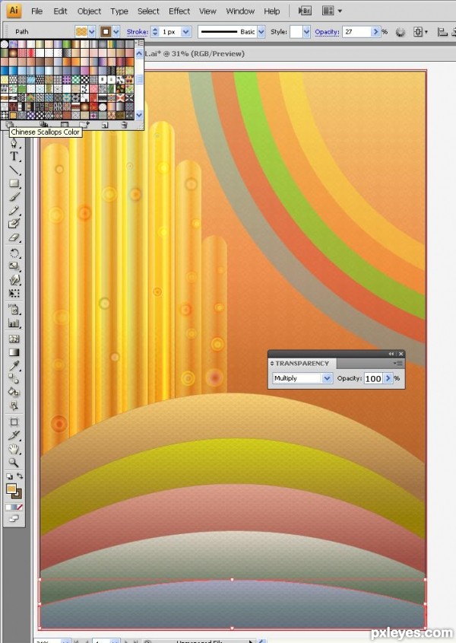Open the Object menu
This screenshot has width=456, height=643.
(89, 11)
